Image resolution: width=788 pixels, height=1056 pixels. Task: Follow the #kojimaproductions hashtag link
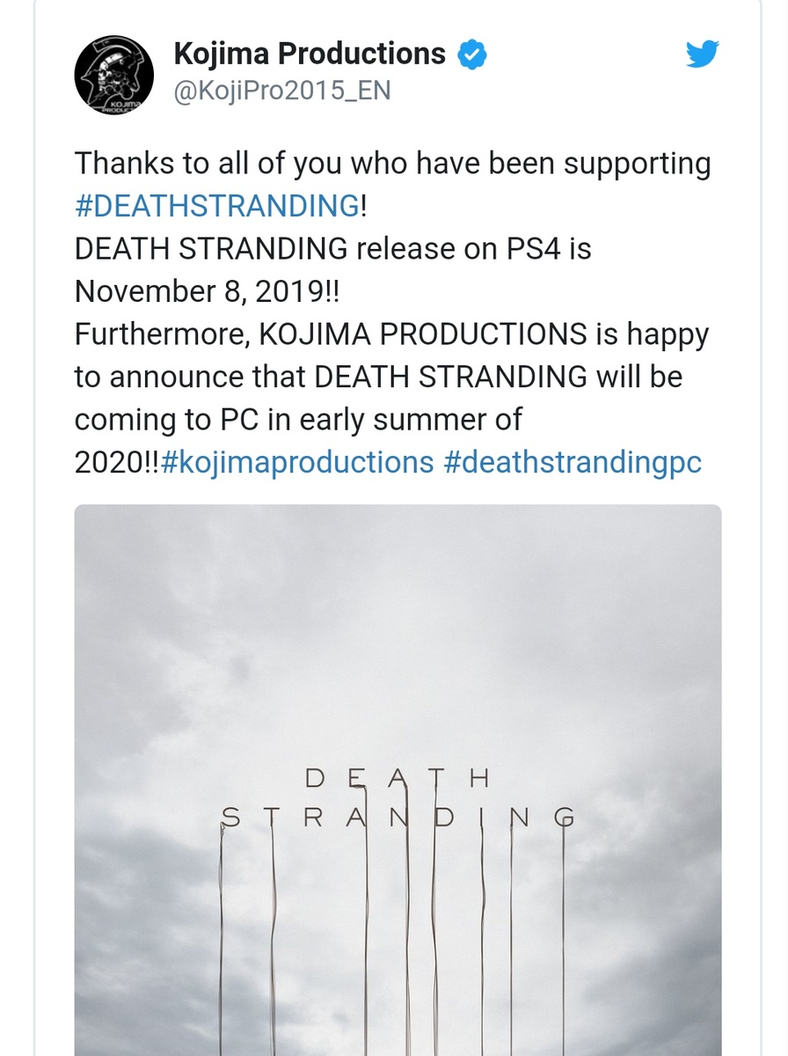pos(297,462)
